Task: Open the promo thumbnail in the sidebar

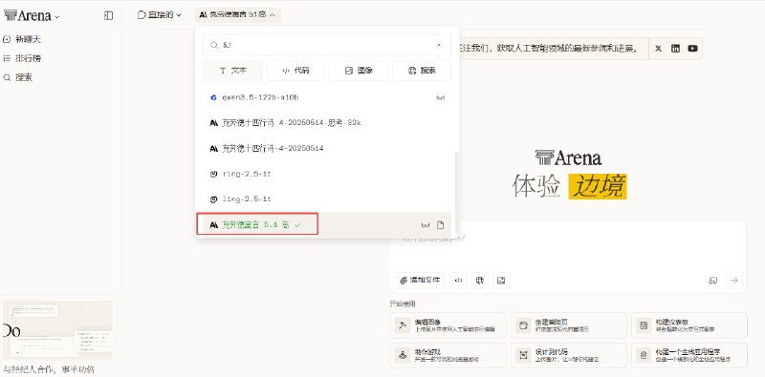Action: click(57, 329)
